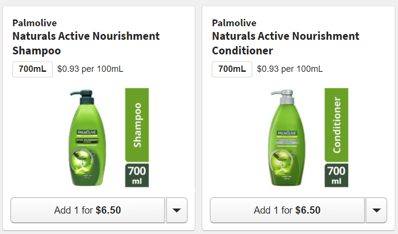Click the dark 700 ml badge beside conditioner
This screenshot has width=398, height=234.
(337, 175)
